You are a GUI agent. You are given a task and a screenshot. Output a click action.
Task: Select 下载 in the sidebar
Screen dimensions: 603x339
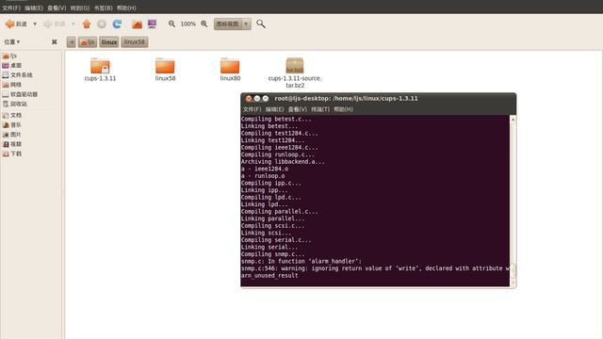[12, 153]
